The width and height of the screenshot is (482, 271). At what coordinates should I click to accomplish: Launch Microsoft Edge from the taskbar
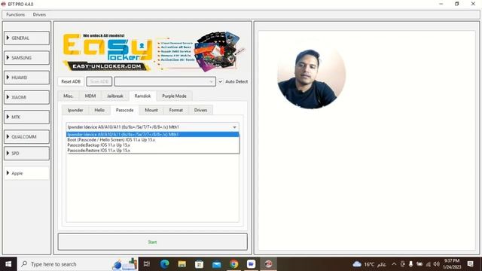(164, 264)
